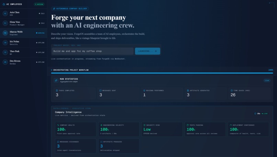Click the AI Employees robot icon

tap(4, 4)
